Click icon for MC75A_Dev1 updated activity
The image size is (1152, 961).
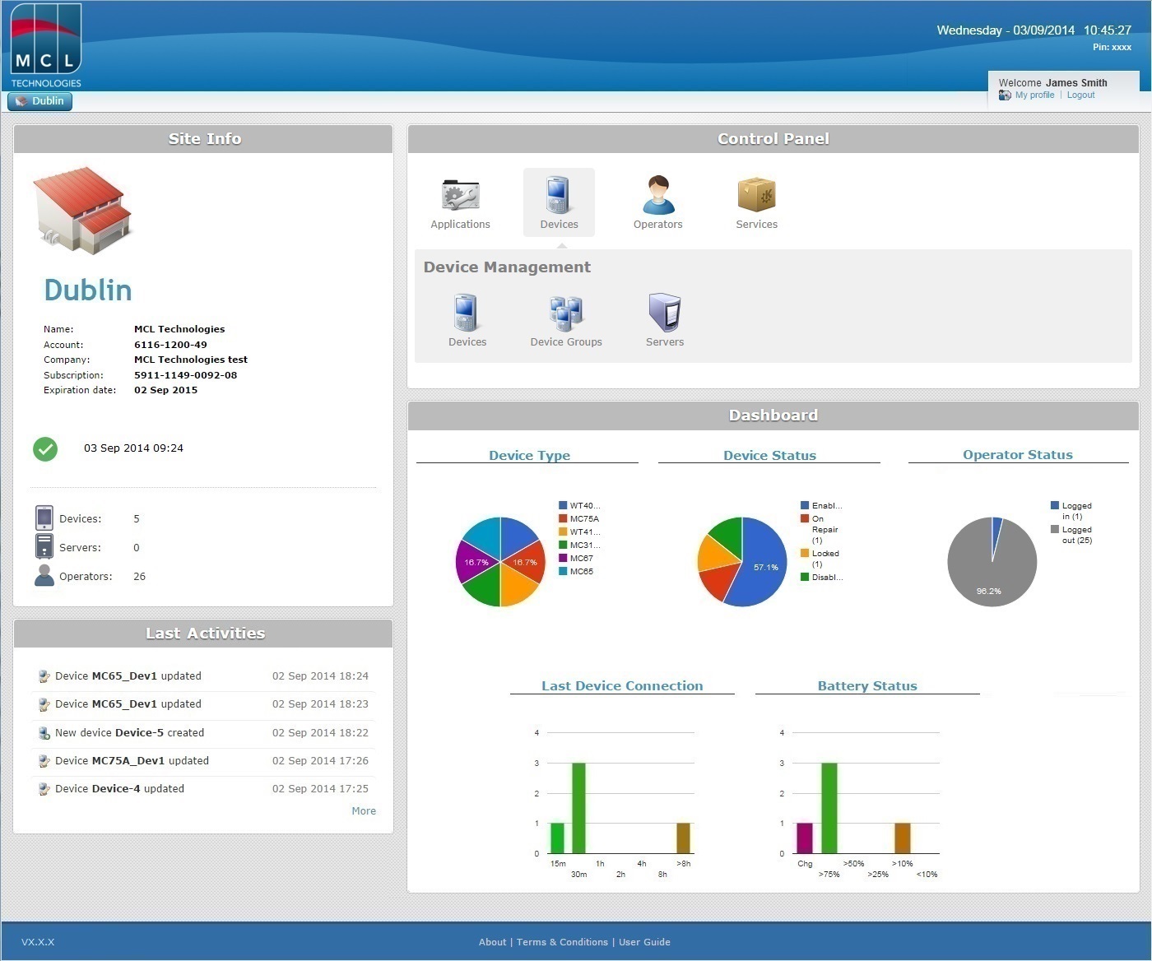click(x=44, y=761)
